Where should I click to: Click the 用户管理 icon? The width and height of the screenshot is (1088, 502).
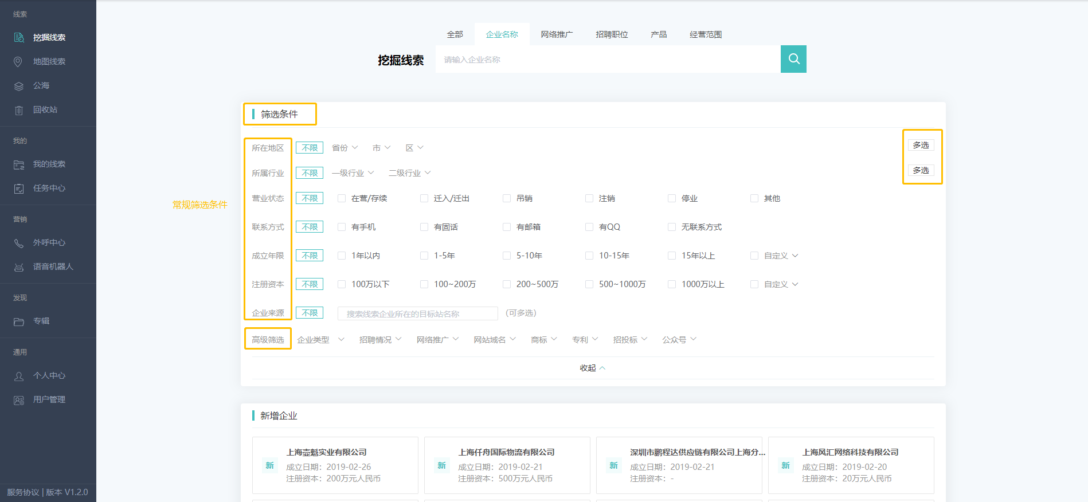[19, 400]
